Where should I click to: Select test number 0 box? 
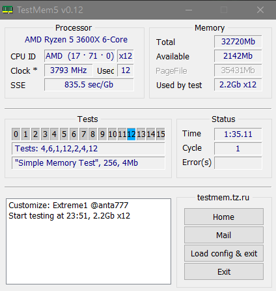(x=16, y=134)
